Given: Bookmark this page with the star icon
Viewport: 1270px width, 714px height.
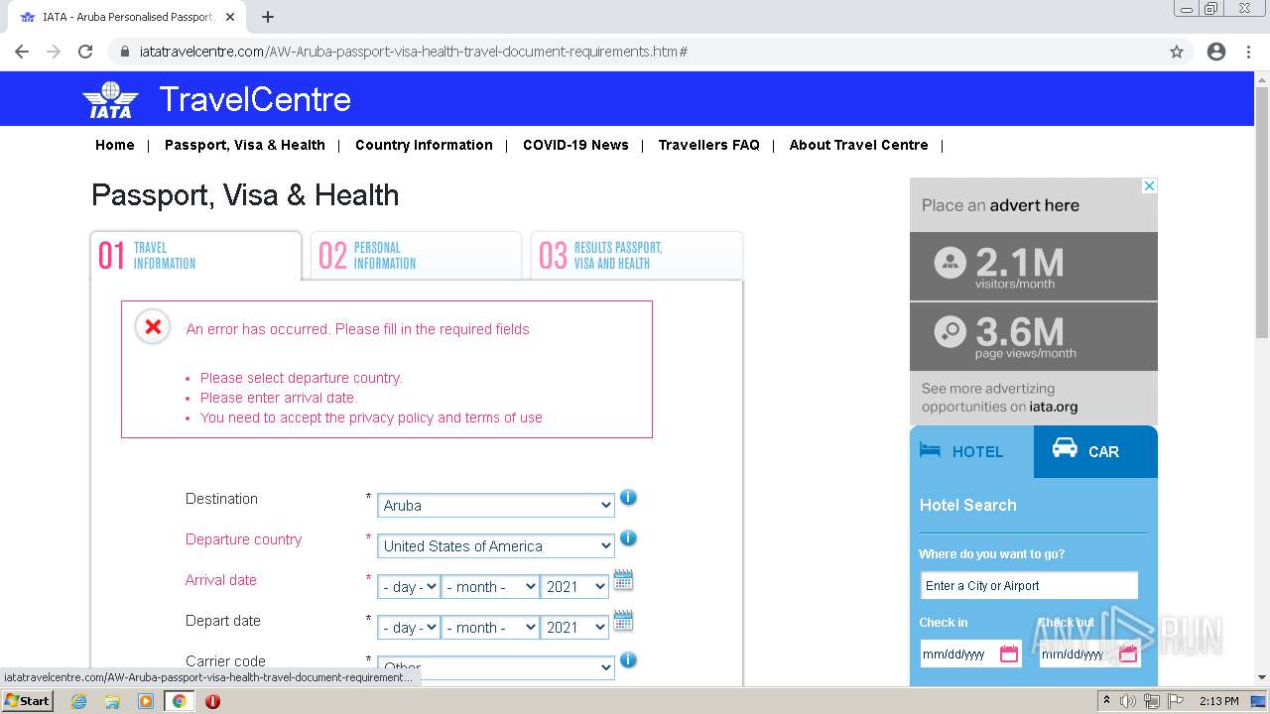Looking at the screenshot, I should click(x=1177, y=52).
